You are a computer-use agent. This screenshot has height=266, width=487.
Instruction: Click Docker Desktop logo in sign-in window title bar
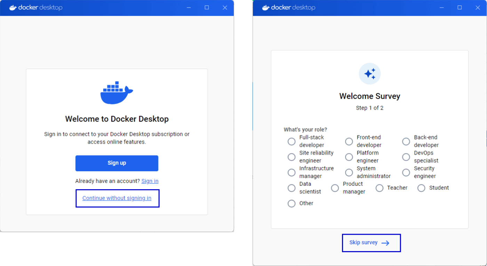(36, 8)
